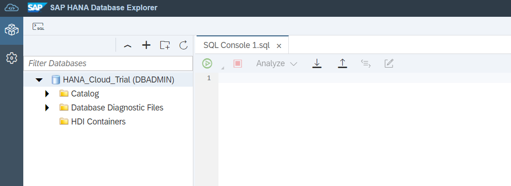Collapse the HANA_Cloud_Trial database node
The width and height of the screenshot is (511, 186).
tap(39, 80)
